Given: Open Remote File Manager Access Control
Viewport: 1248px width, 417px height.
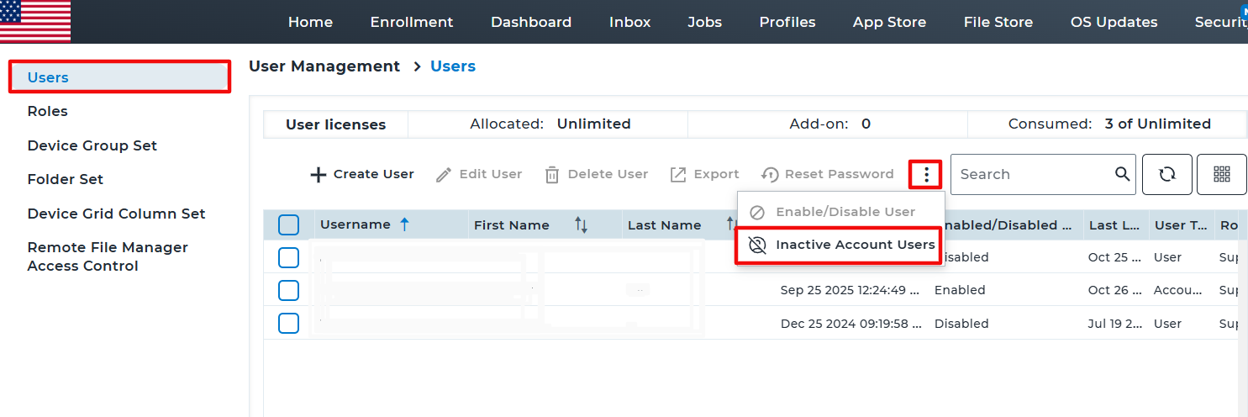Looking at the screenshot, I should (x=107, y=256).
